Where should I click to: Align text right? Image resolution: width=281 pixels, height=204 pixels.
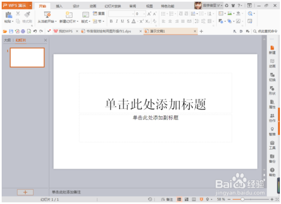coord(176,21)
